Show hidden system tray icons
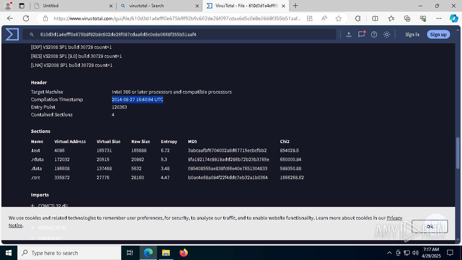462x260 pixels. (389, 253)
